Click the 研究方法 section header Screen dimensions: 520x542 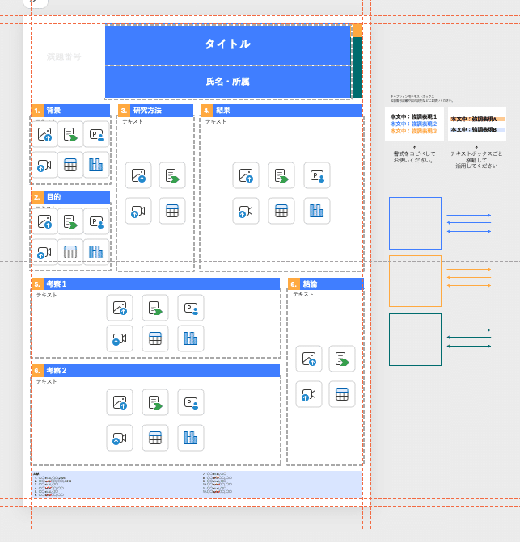[x=156, y=111]
